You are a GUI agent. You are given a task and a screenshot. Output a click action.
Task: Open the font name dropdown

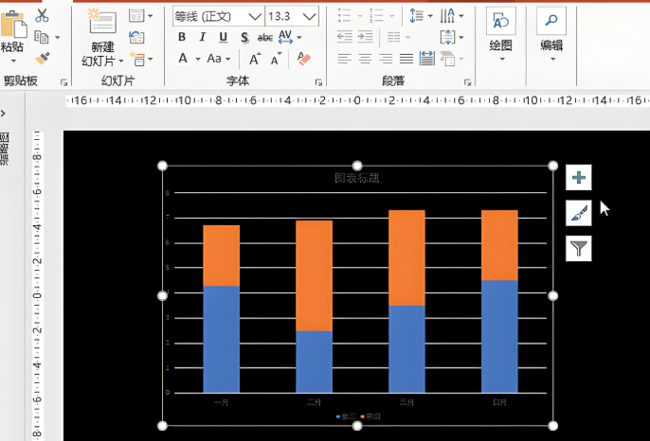pos(254,16)
